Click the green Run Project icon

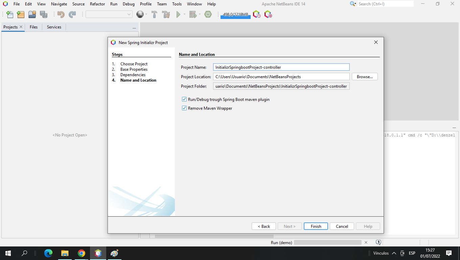coord(178,15)
